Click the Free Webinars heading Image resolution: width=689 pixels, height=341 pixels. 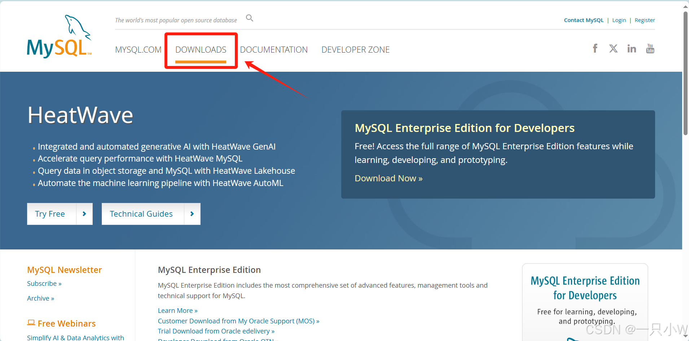(x=67, y=323)
